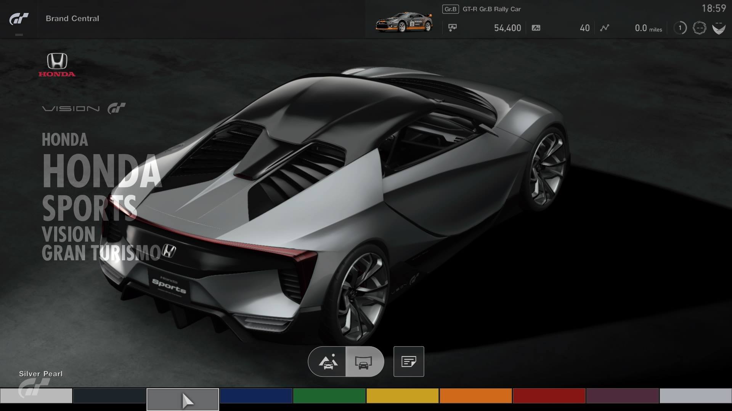The image size is (732, 411).
Task: Choose the orange color swatch
Action: click(x=476, y=396)
